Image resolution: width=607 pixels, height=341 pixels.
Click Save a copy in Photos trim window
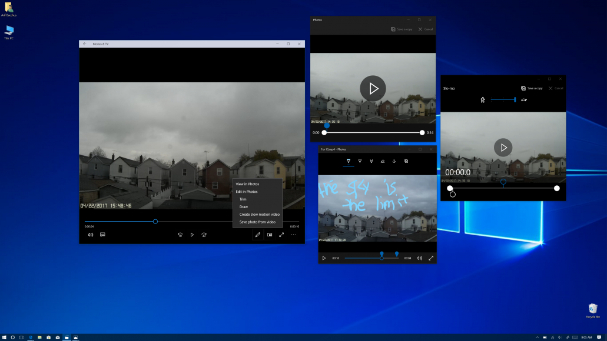click(x=402, y=29)
